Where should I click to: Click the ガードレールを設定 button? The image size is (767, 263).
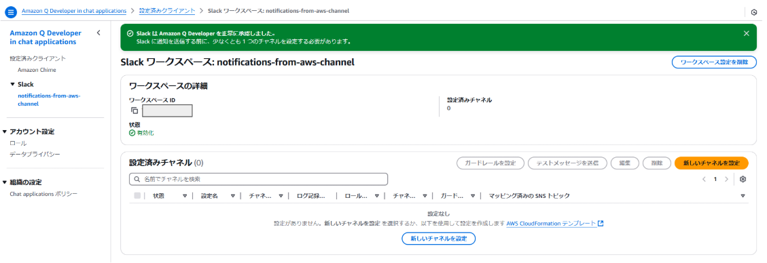coord(490,163)
